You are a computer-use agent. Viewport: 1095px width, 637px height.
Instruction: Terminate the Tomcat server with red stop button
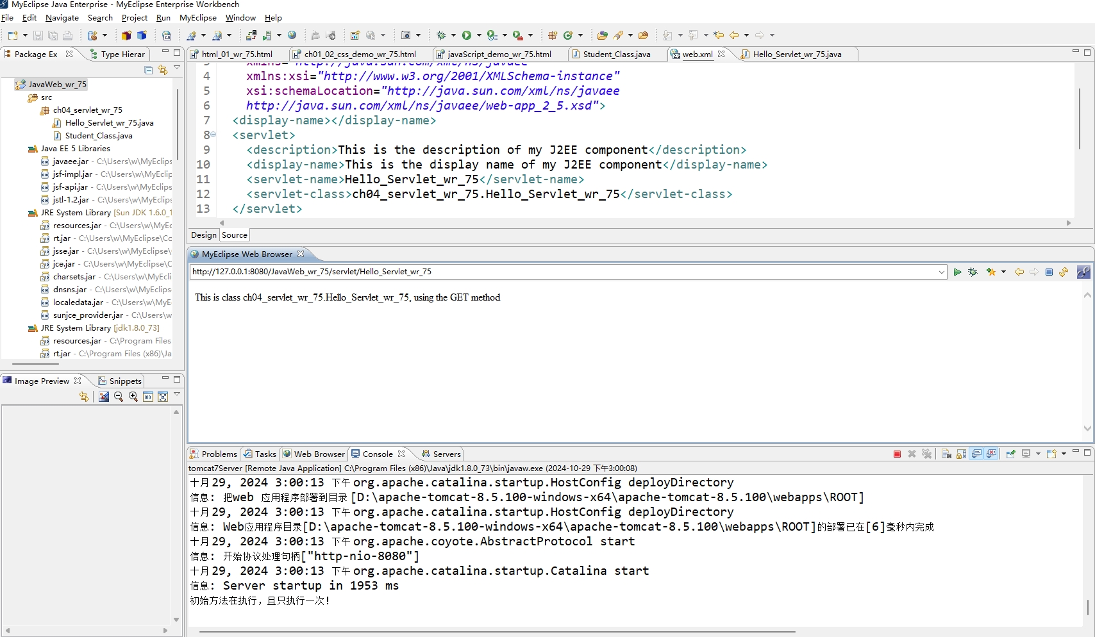point(897,454)
